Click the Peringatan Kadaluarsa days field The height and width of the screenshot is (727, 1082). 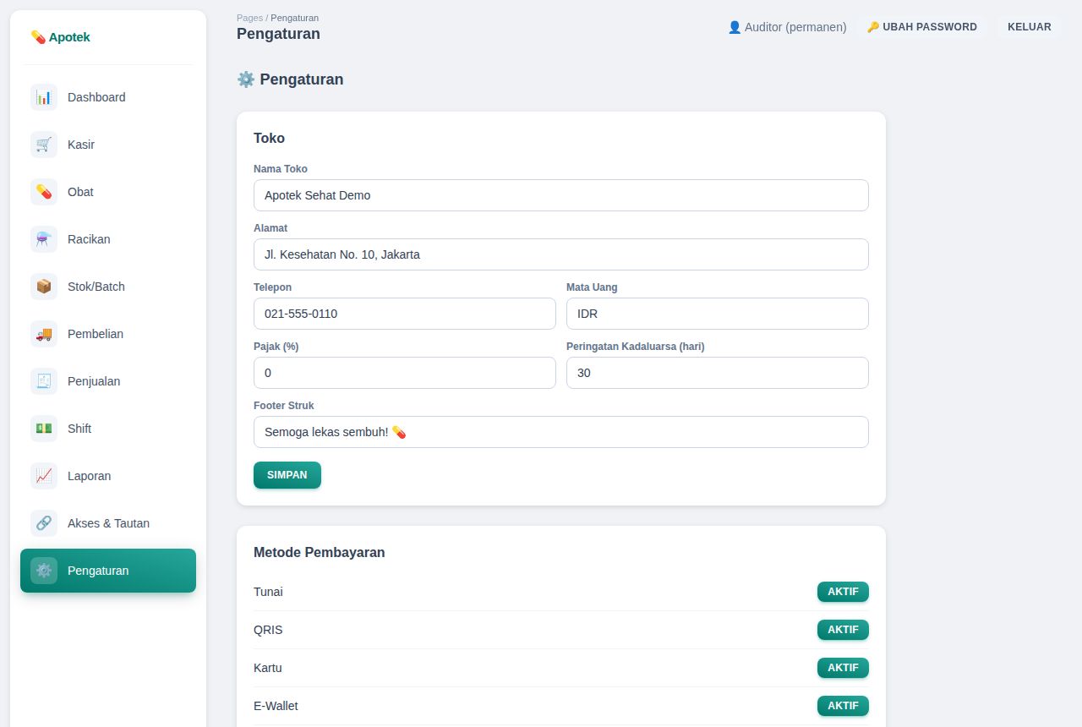(x=718, y=373)
